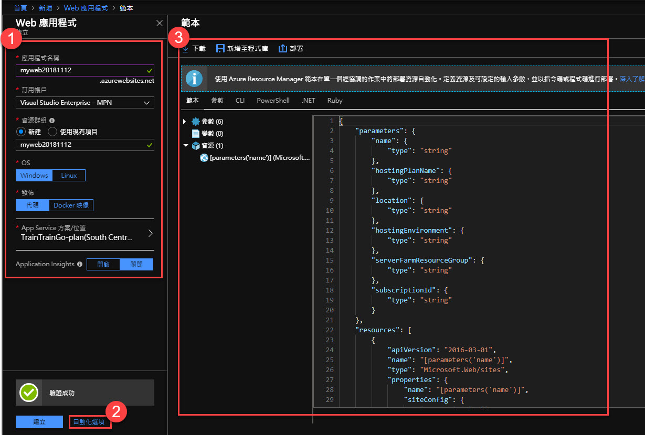Go to 首頁 breadcrumb
Viewport: 645px width, 435px height.
pyautogui.click(x=20, y=8)
